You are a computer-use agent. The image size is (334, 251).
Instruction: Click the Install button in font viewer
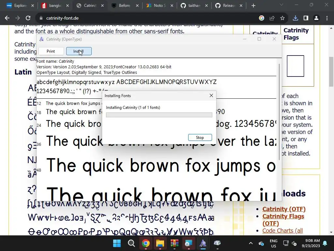pyautogui.click(x=79, y=51)
